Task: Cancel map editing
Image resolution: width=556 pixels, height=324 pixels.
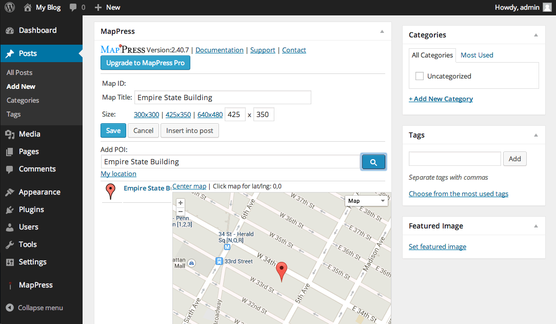Action: (x=143, y=130)
